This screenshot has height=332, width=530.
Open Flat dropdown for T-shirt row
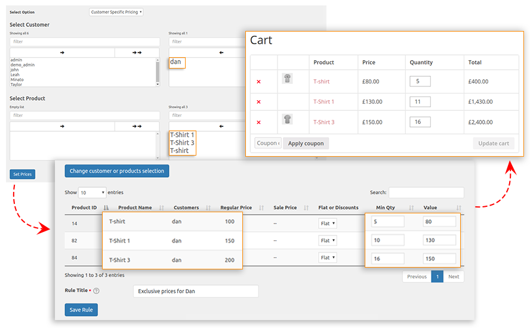pos(328,224)
